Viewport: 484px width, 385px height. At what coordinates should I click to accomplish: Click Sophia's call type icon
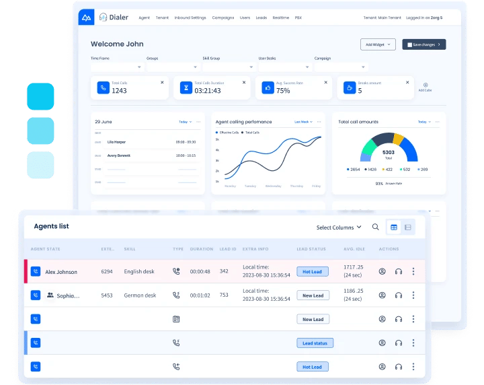[x=176, y=295]
